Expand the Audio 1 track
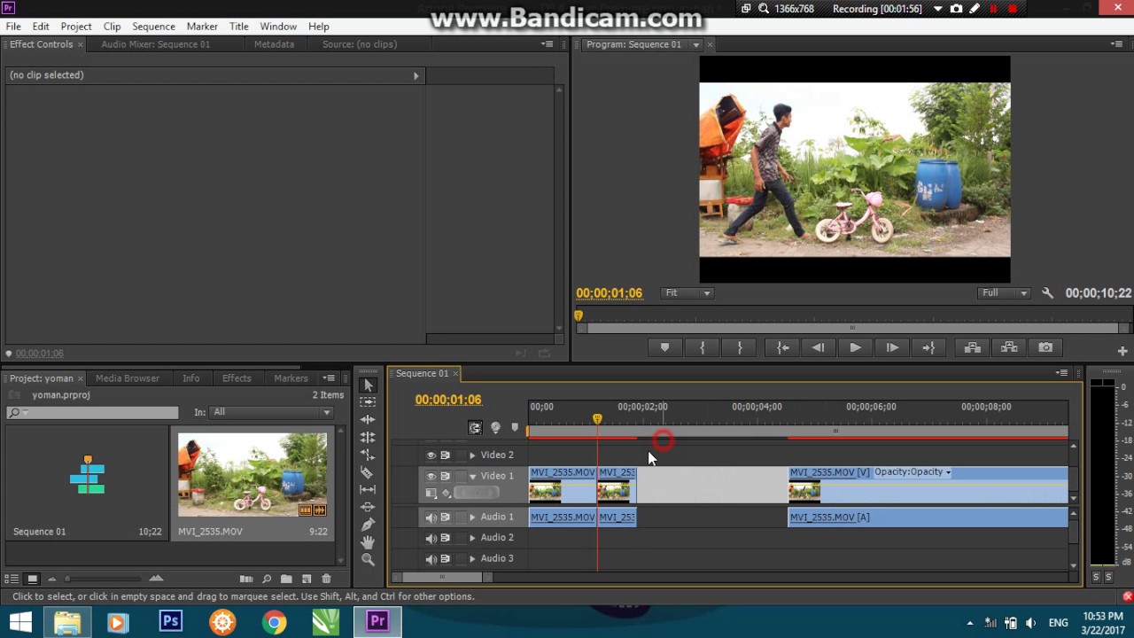 click(x=472, y=517)
